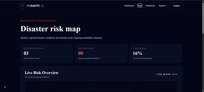Open the Next.js dev tools badge
Image resolution: width=204 pixels, height=92 pixels.
pyautogui.click(x=5, y=87)
